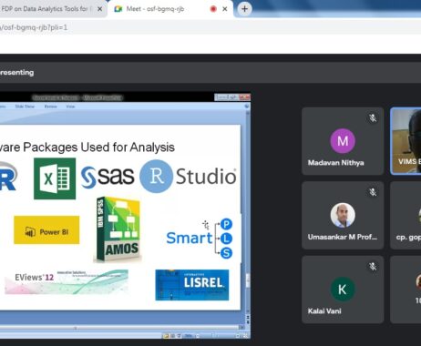Click Umasankar M's muted microphone icon

pos(373,192)
